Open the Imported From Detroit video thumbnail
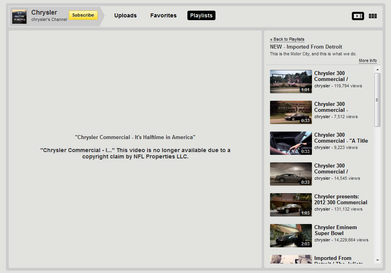The height and width of the screenshot is (273, 391). [291, 259]
